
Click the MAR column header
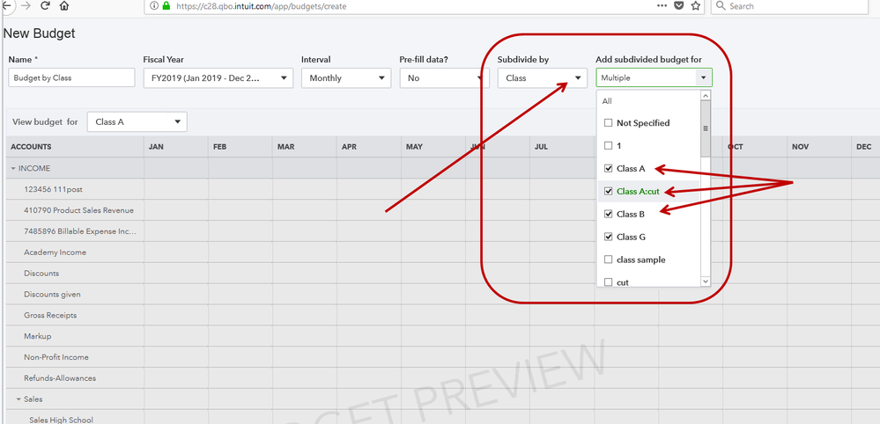tap(305, 147)
